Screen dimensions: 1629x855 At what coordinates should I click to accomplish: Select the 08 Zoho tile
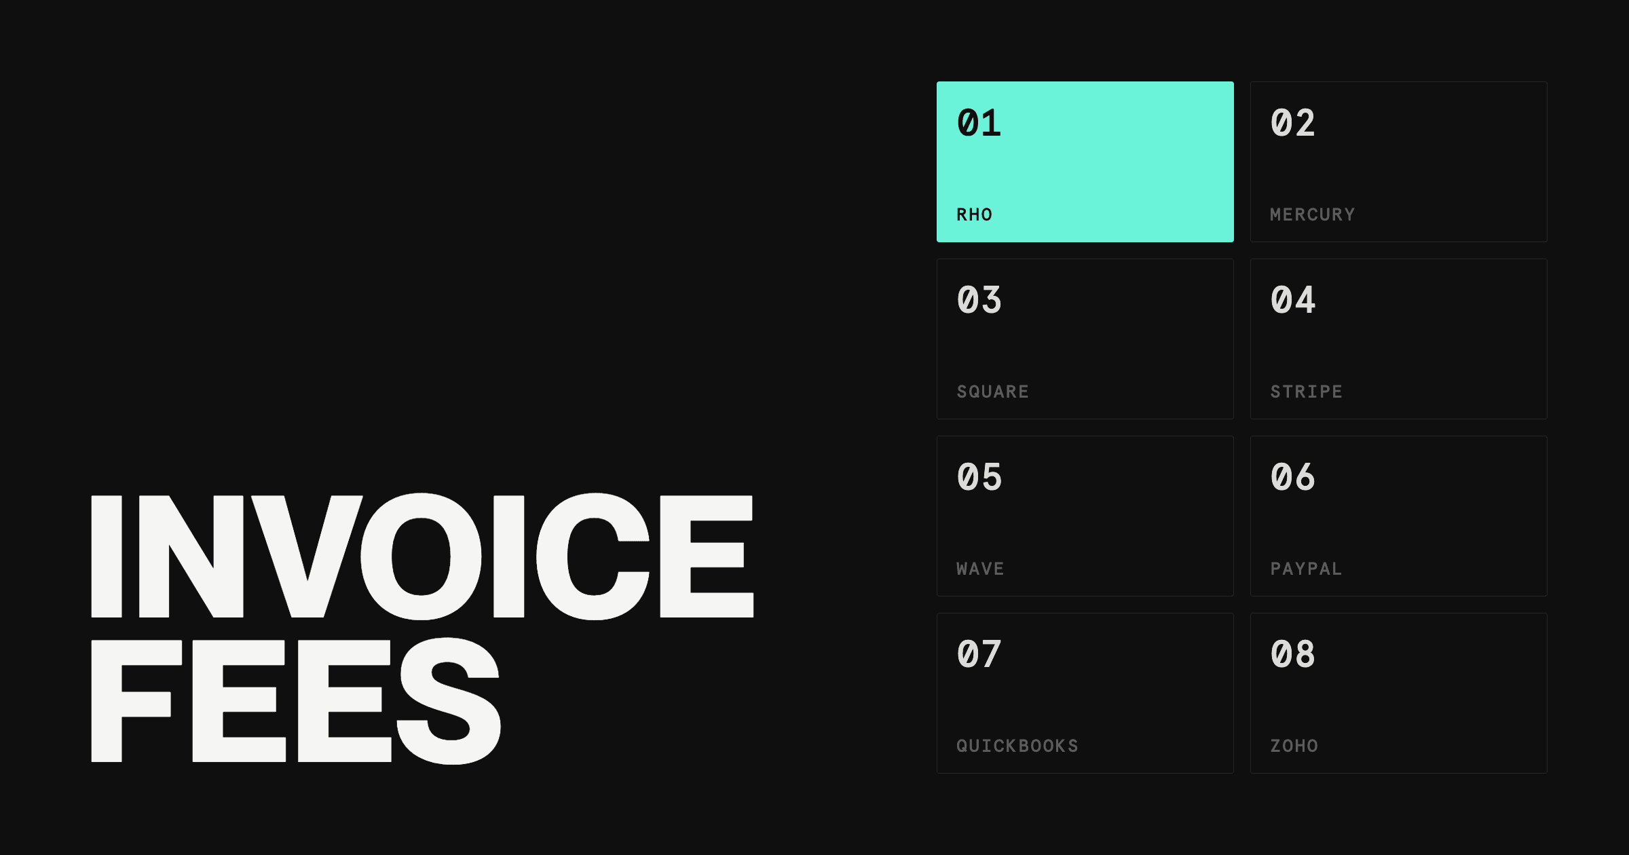coord(1398,693)
